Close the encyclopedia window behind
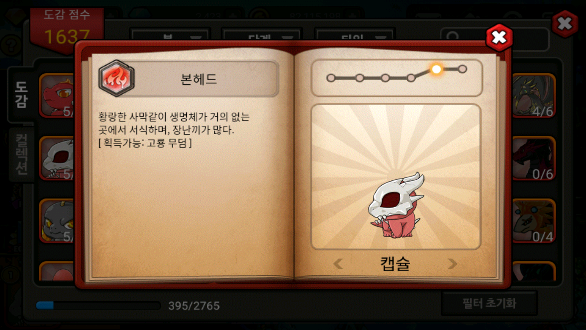The height and width of the screenshot is (330, 586). [x=565, y=24]
